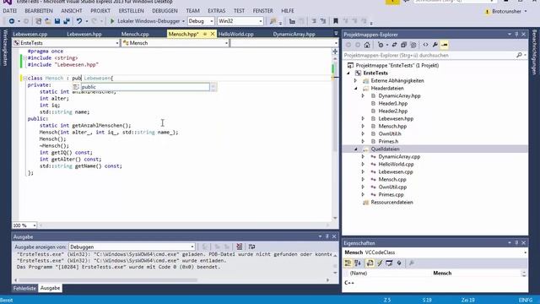Select the Ressourcendateien folder

(391, 203)
